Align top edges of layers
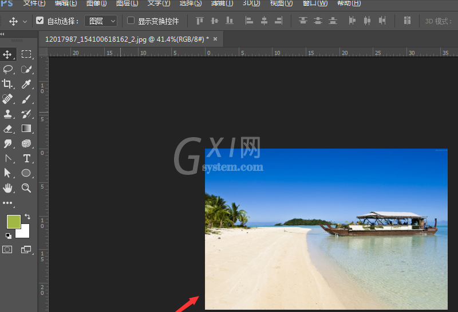 pos(200,21)
